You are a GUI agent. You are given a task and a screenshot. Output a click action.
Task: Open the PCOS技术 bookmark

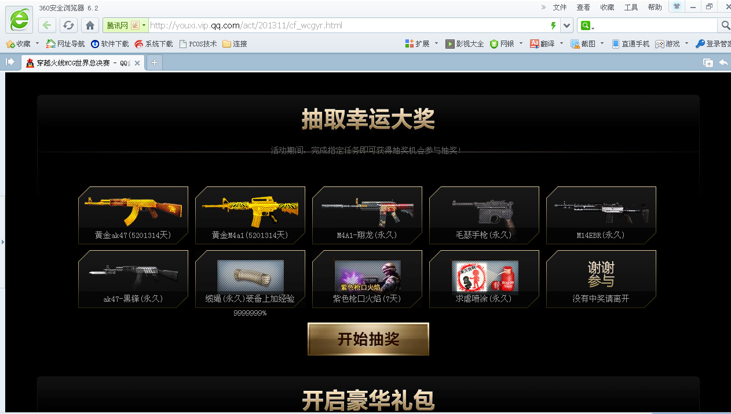[198, 43]
